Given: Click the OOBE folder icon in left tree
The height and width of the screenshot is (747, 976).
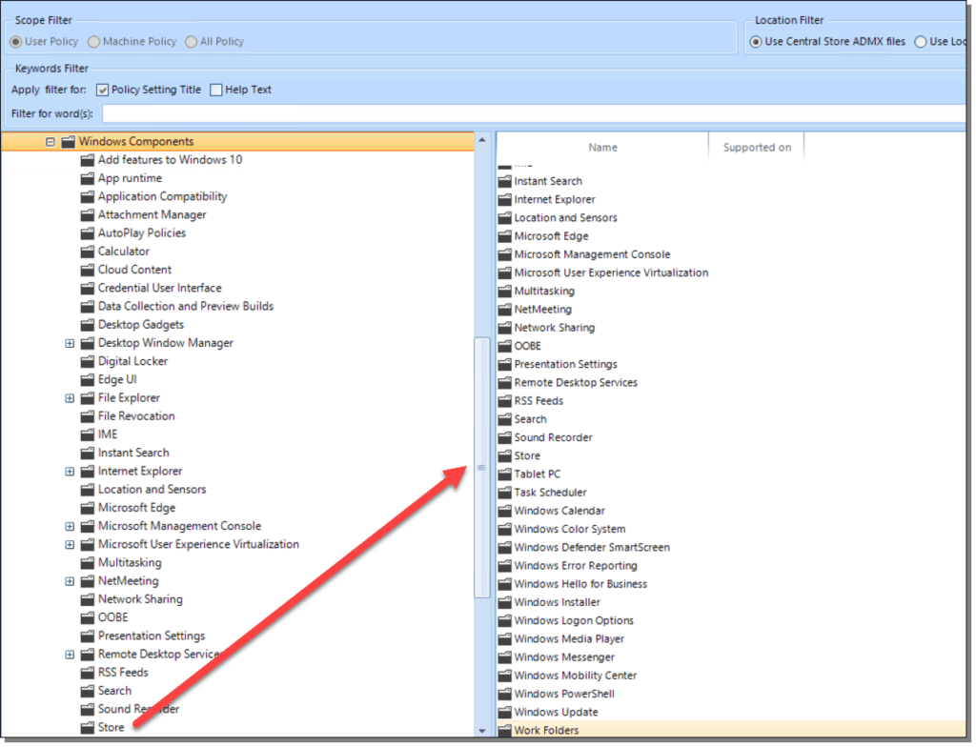Looking at the screenshot, I should point(87,616).
